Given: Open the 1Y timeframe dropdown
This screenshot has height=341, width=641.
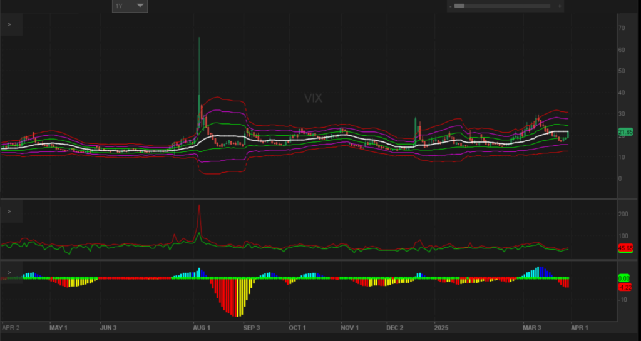Looking at the screenshot, I should click(x=130, y=6).
